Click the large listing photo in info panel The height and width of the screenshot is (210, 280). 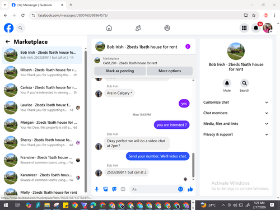tap(236, 51)
